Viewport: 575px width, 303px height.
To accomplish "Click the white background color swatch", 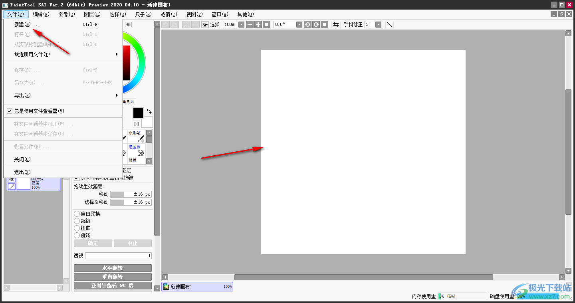I will click(x=147, y=122).
